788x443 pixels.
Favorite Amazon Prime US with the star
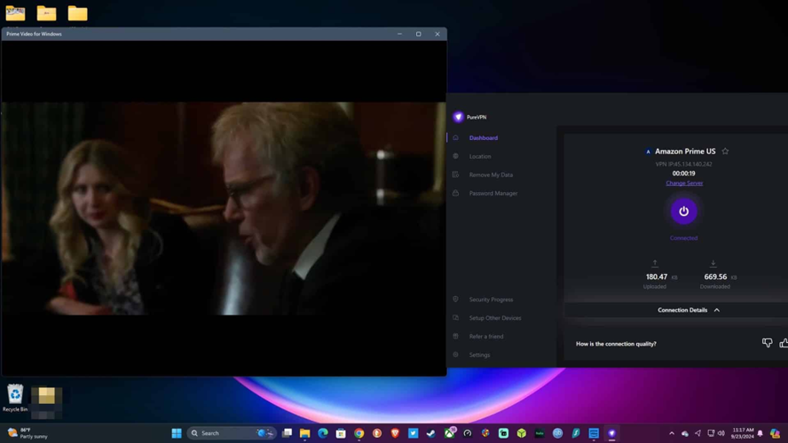tap(725, 152)
